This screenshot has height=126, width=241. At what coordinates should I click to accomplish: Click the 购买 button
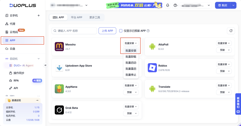pyautogui.click(x=223, y=5)
